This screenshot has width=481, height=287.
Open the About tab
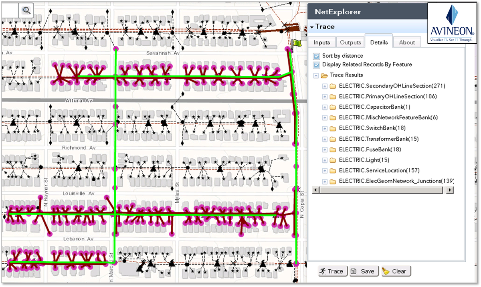point(407,42)
